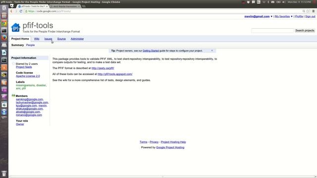Click the disaster label
Image resolution: width=317 pixels, height=178 pixels.
41,86
